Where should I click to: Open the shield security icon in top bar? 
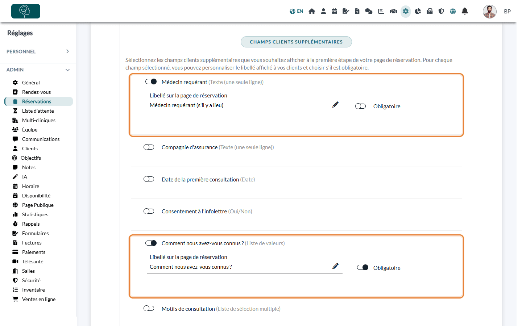441,11
